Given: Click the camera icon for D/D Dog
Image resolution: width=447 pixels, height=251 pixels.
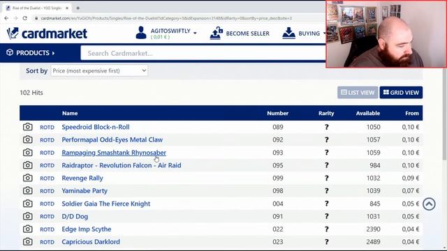Looking at the screenshot, I should point(28,216).
